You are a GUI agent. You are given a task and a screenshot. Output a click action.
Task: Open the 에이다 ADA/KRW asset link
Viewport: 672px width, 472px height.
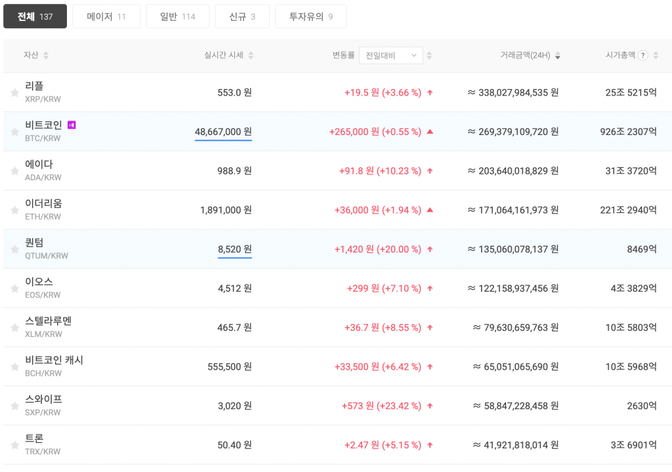(x=39, y=165)
